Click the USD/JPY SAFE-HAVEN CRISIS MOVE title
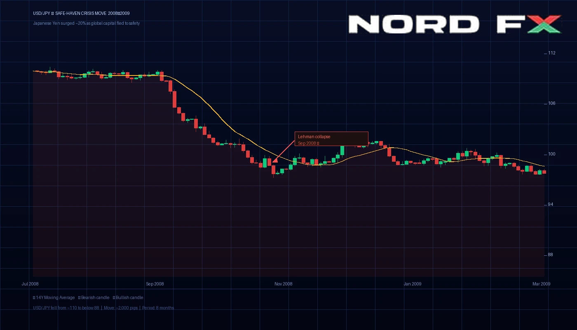Viewport: 577px width, 330px height. coord(81,13)
